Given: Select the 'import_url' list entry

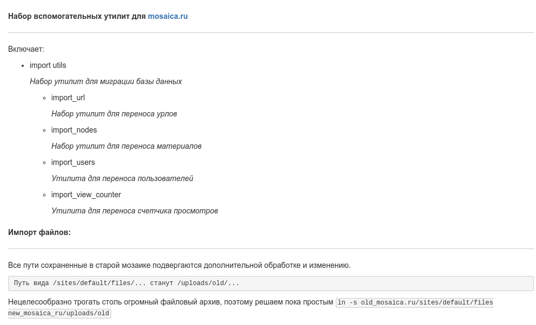Looking at the screenshot, I should tap(68, 98).
